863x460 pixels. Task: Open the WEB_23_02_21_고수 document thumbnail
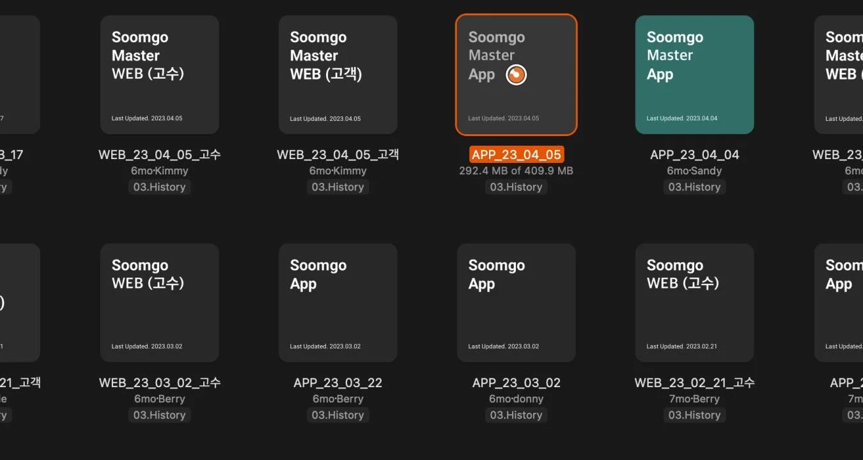coord(694,303)
